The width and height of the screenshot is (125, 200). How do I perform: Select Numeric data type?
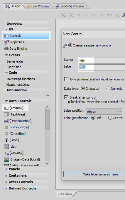(108, 89)
